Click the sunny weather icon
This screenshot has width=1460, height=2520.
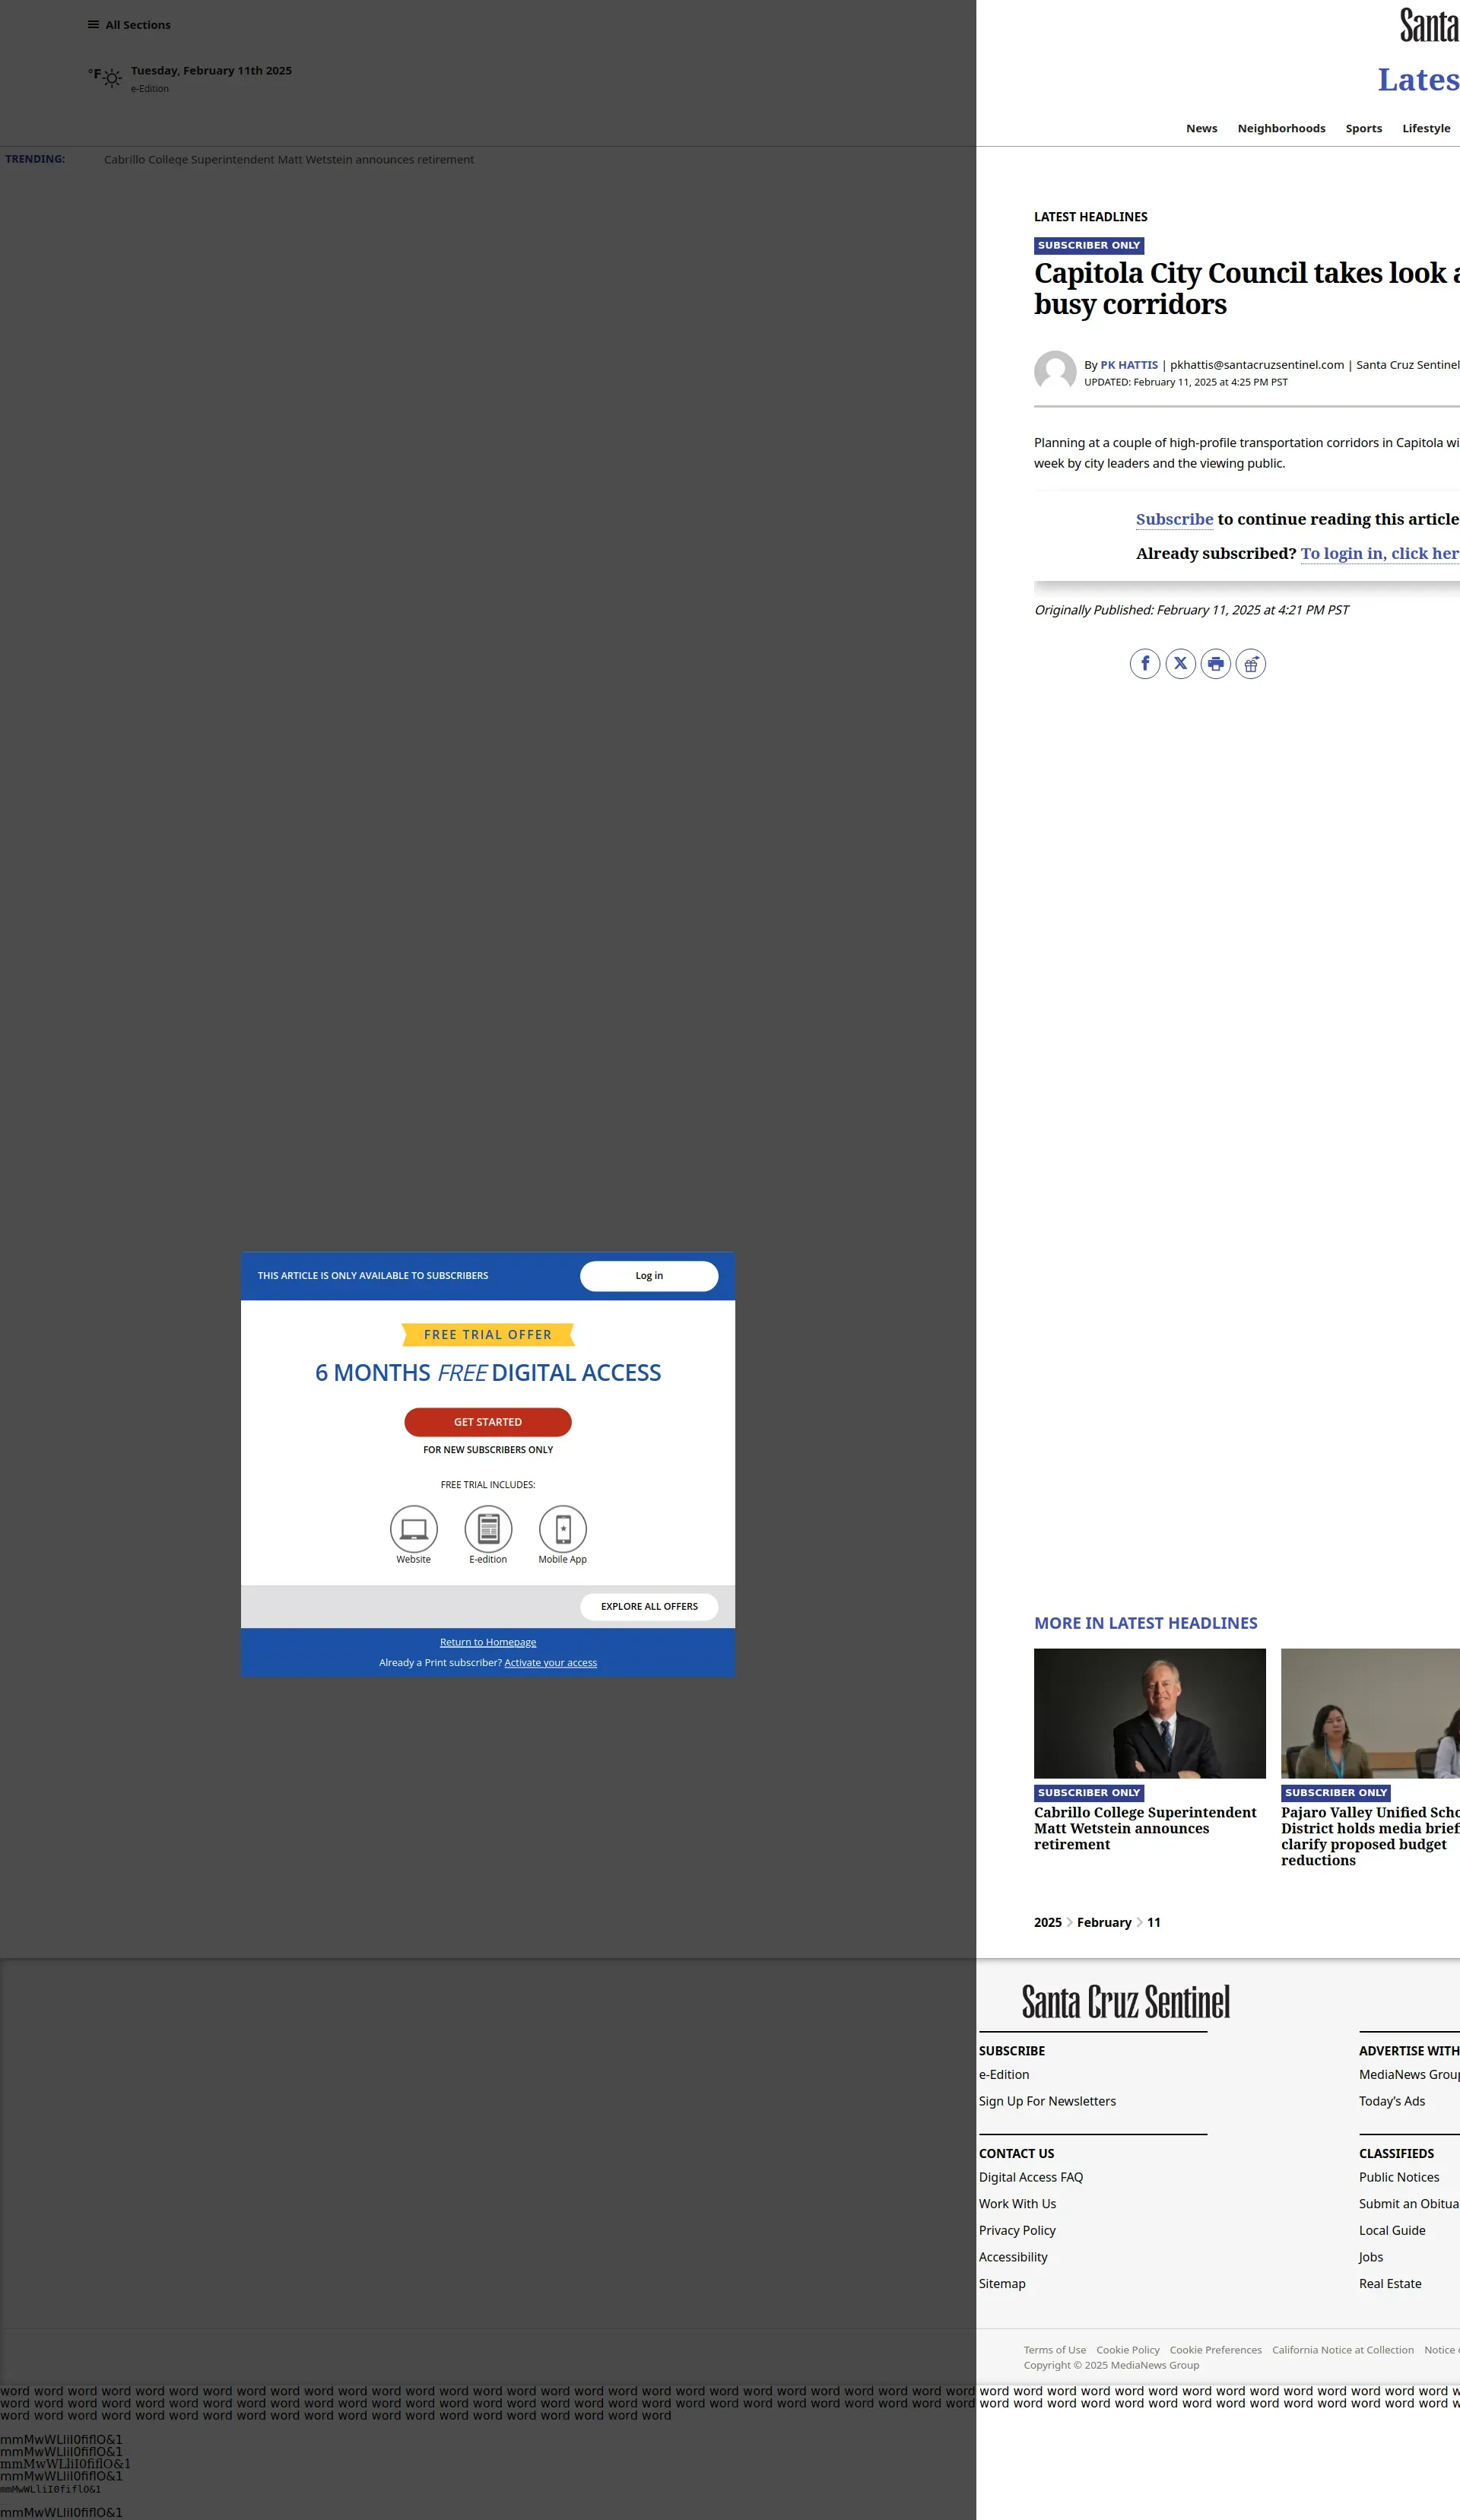(x=112, y=78)
